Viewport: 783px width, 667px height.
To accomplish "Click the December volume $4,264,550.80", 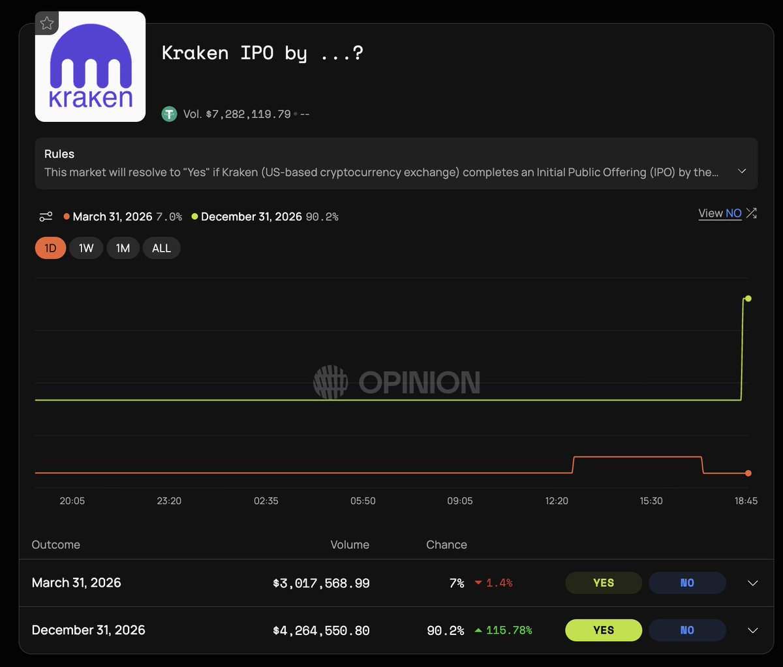I will click(321, 630).
